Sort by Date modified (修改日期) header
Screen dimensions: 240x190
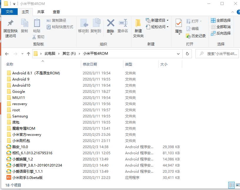(x=90, y=64)
